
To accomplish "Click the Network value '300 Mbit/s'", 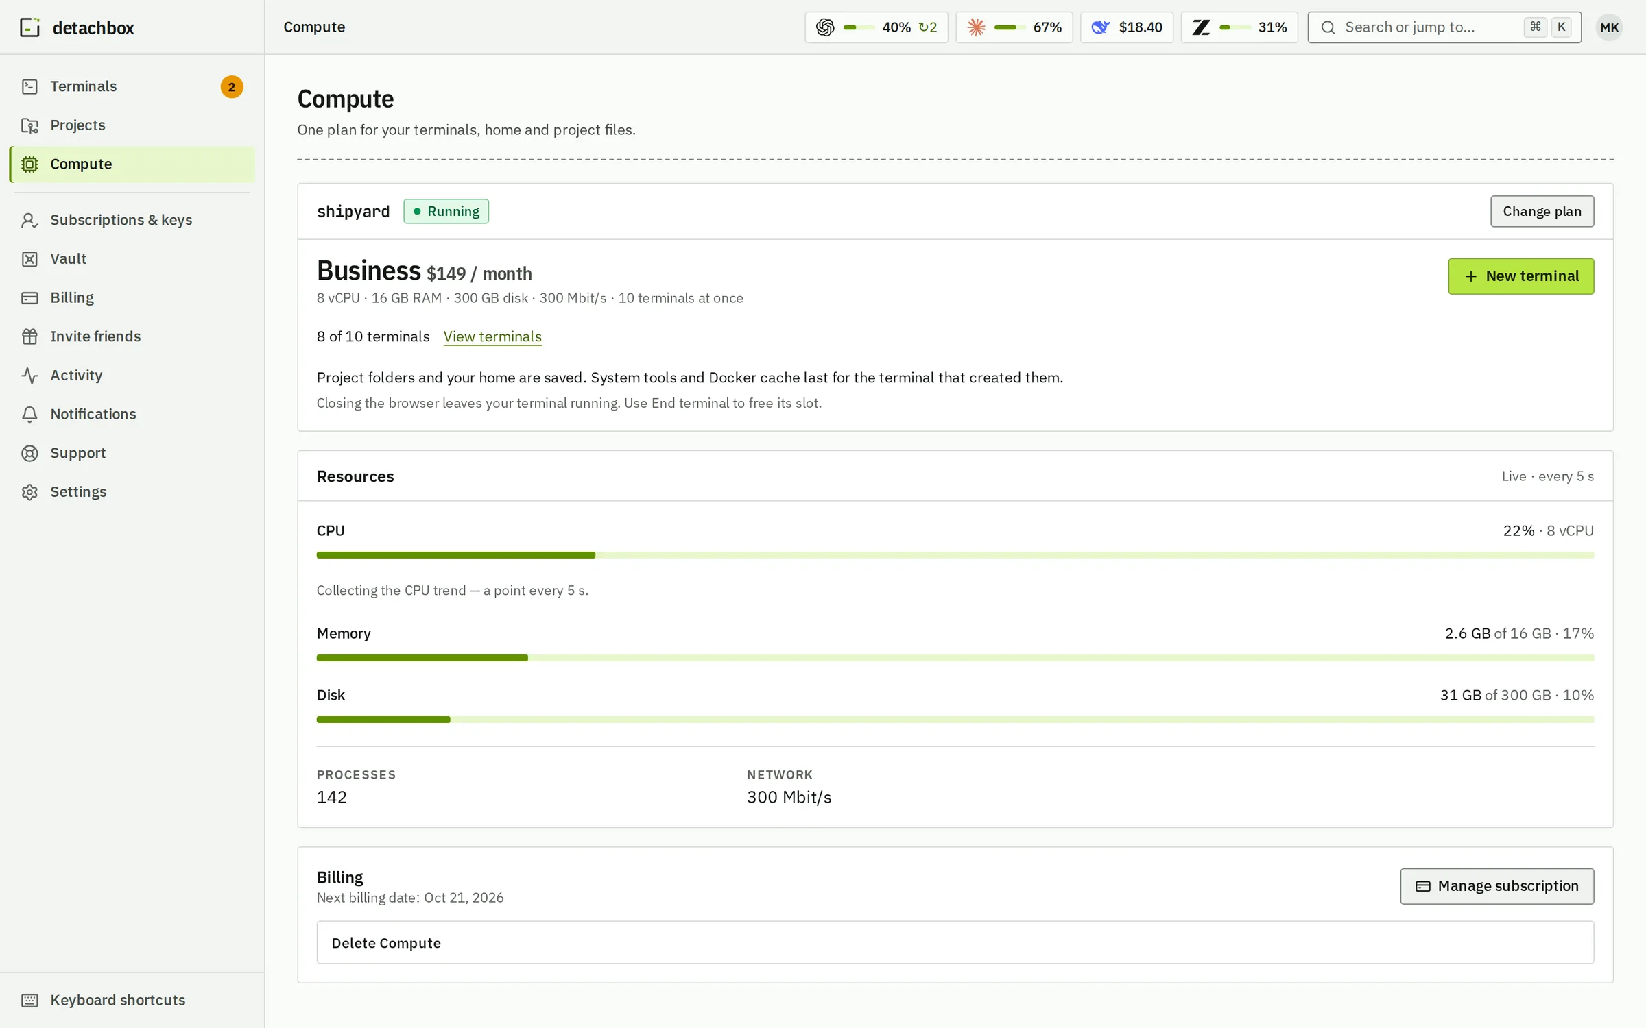I will point(789,797).
